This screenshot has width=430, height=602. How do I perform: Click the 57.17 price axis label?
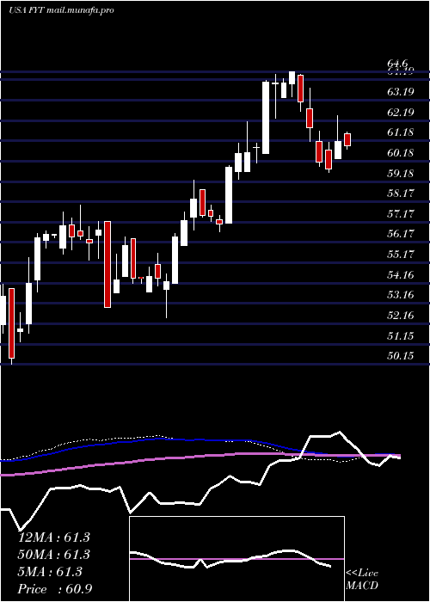[401, 214]
